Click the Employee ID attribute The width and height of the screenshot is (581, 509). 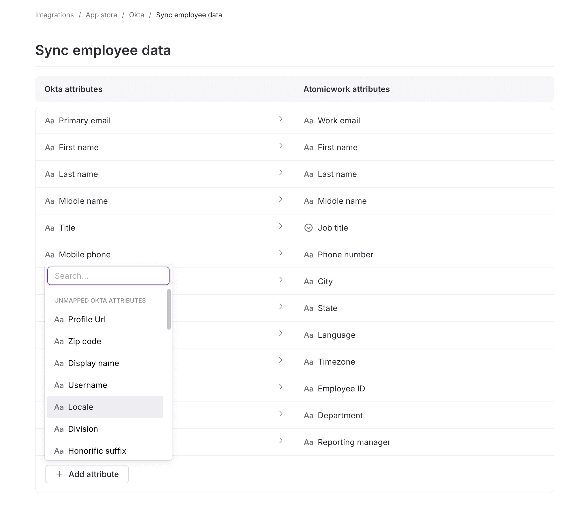(x=341, y=389)
